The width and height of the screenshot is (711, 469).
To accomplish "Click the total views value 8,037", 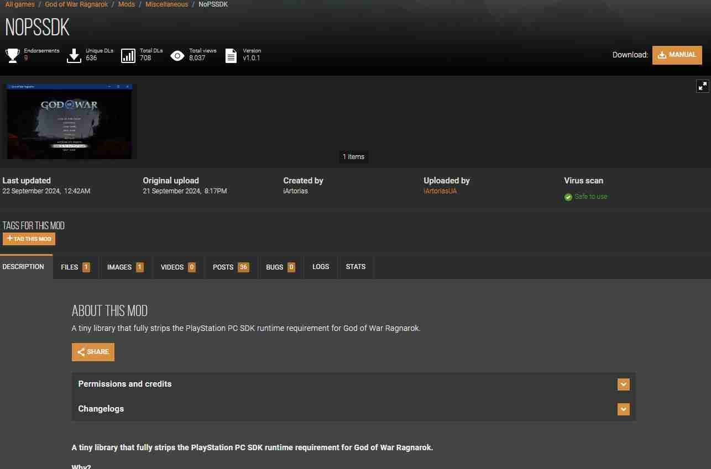I will click(197, 58).
